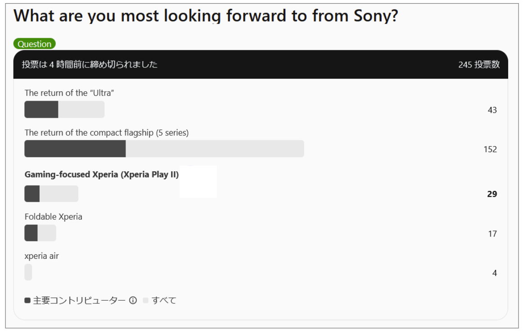Click the light segment of the compact flagship bar
This screenshot has width=523, height=333.
[x=214, y=149]
